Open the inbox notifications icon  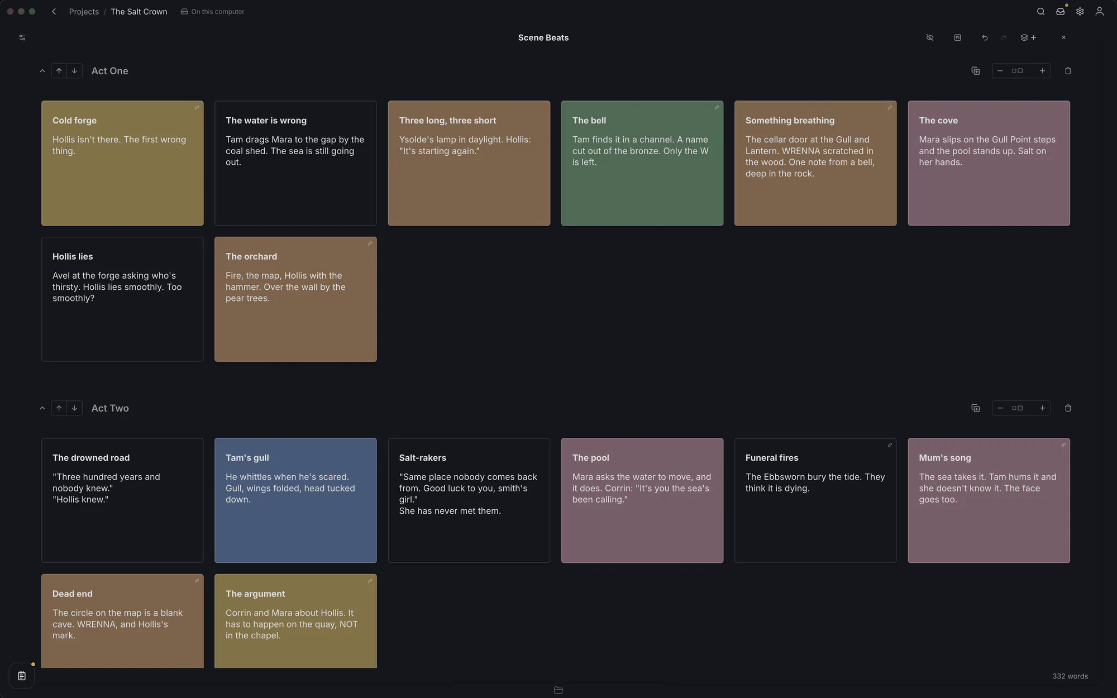[1060, 11]
